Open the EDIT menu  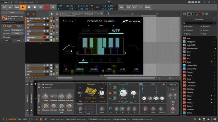point(129,7)
